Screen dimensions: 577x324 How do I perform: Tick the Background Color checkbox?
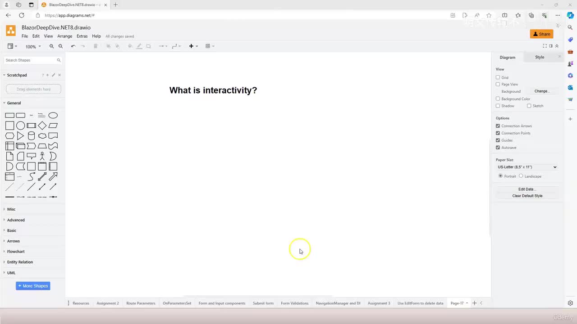coord(498,99)
